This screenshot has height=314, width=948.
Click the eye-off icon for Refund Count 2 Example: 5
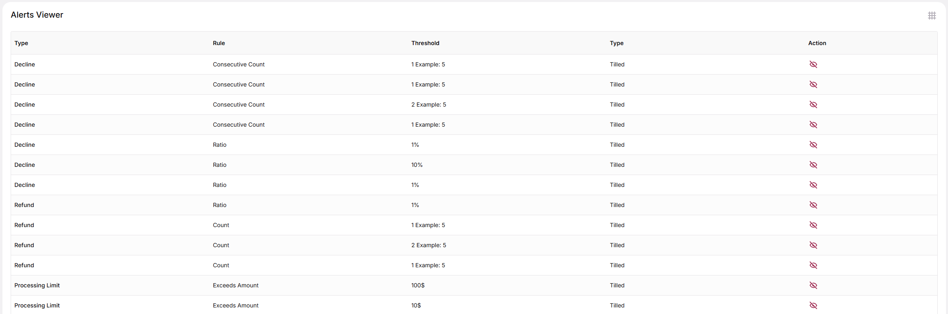[813, 245]
